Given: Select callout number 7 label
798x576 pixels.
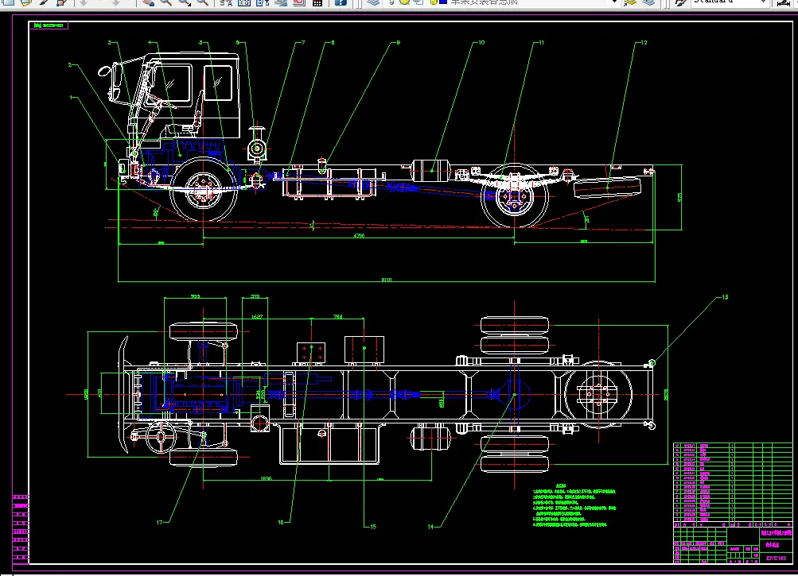Looking at the screenshot, I should [x=303, y=43].
